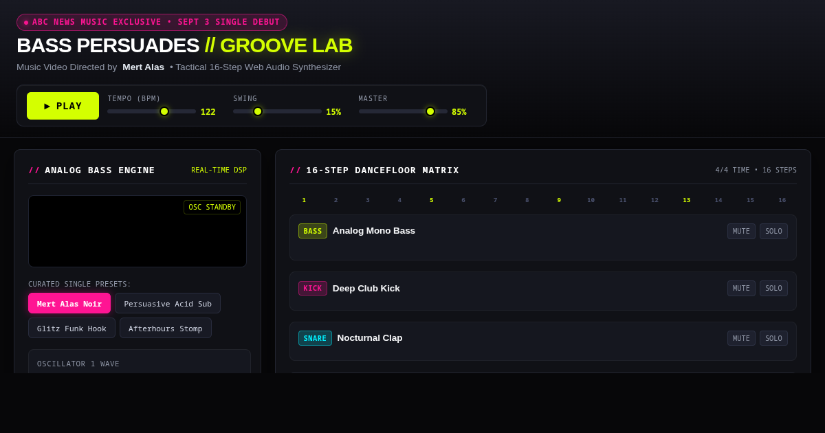Mute the Analog Mono Bass track

coord(741,231)
